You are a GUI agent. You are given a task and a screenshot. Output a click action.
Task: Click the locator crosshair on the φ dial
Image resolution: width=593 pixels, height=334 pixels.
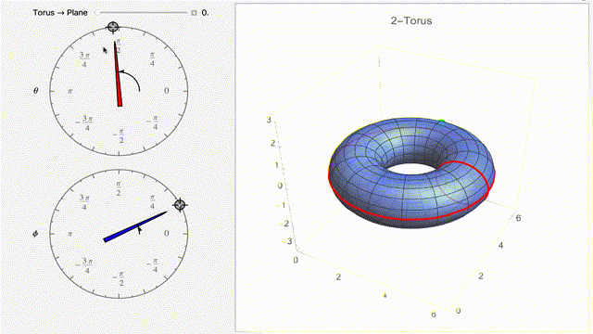click(180, 204)
